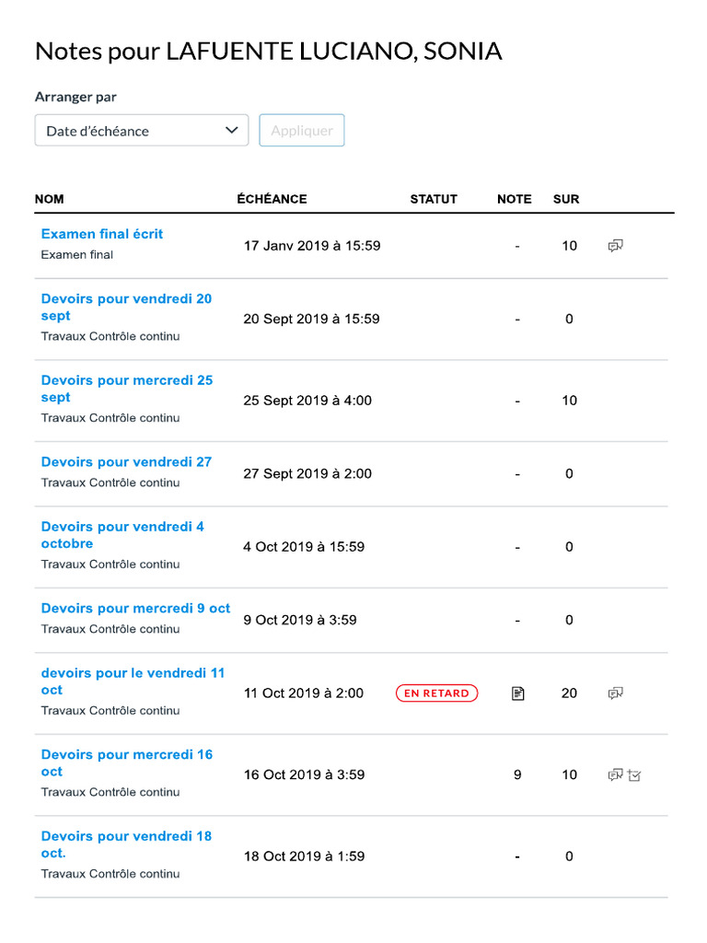Open comments for Devoirs mercredi 16 oct

click(615, 774)
